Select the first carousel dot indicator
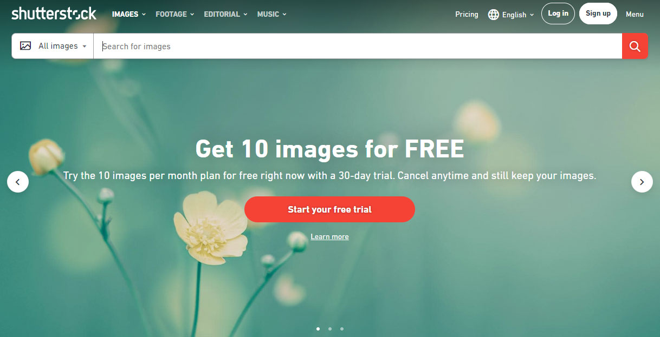Image resolution: width=660 pixels, height=337 pixels. [318, 328]
